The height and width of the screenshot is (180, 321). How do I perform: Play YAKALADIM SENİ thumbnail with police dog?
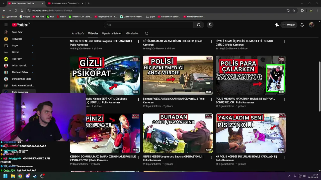point(251,133)
